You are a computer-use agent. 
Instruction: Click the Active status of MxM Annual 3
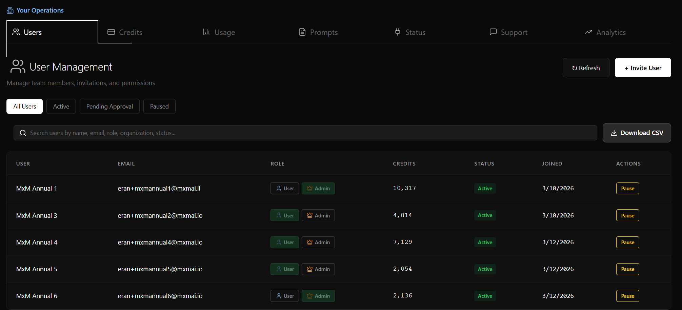pos(485,215)
